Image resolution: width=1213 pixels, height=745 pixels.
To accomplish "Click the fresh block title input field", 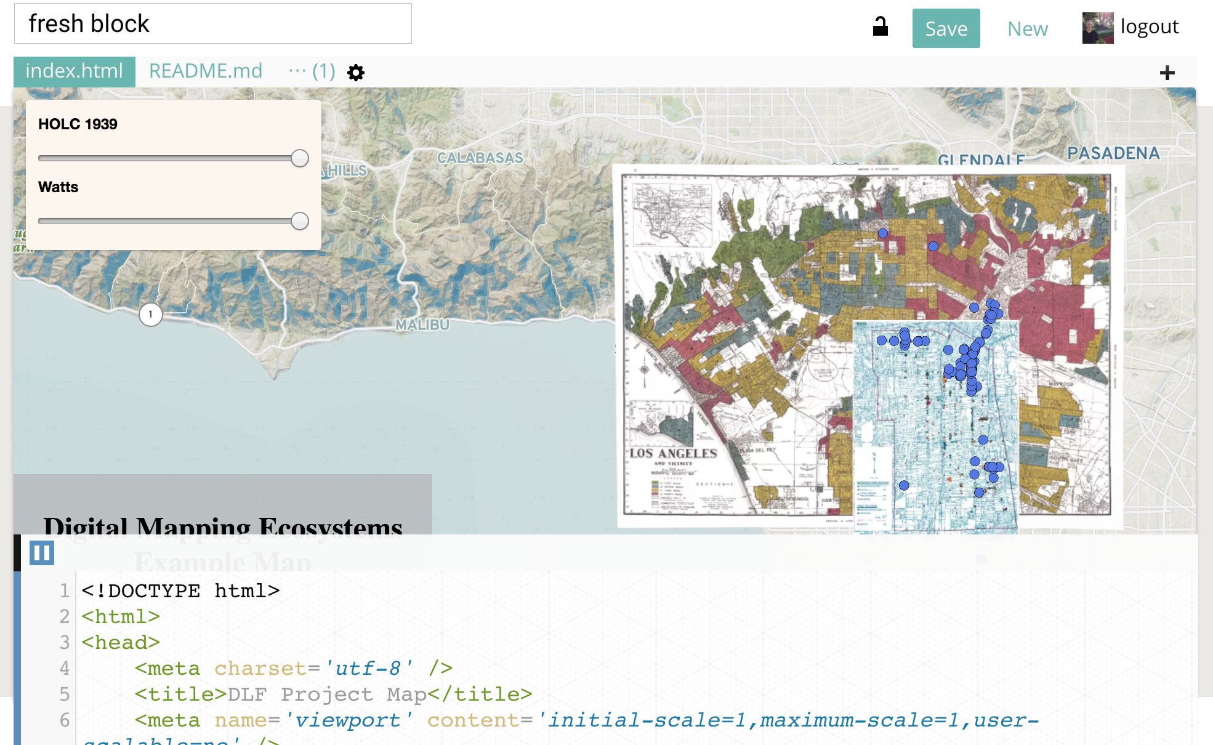I will coord(212,24).
